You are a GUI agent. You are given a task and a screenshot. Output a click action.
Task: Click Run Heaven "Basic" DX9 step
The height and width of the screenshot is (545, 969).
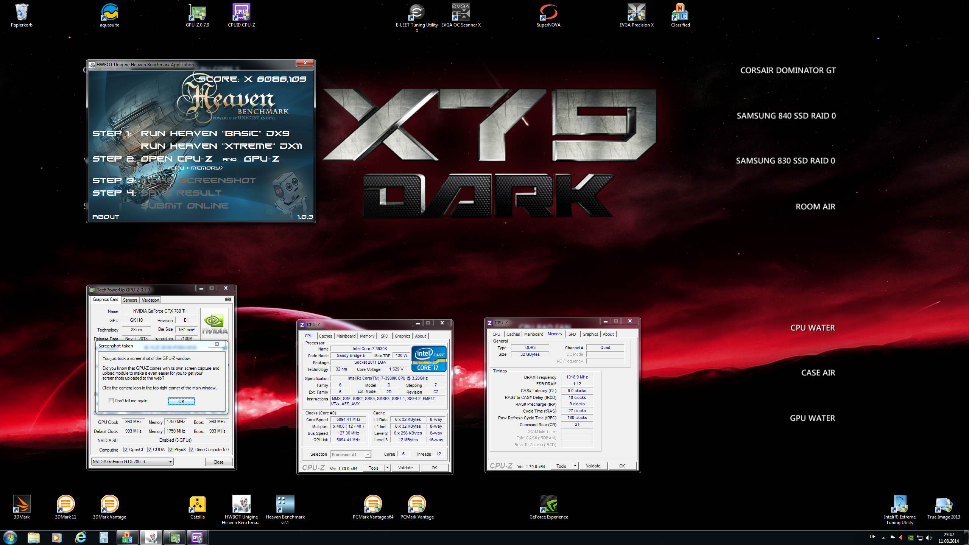click(x=215, y=133)
